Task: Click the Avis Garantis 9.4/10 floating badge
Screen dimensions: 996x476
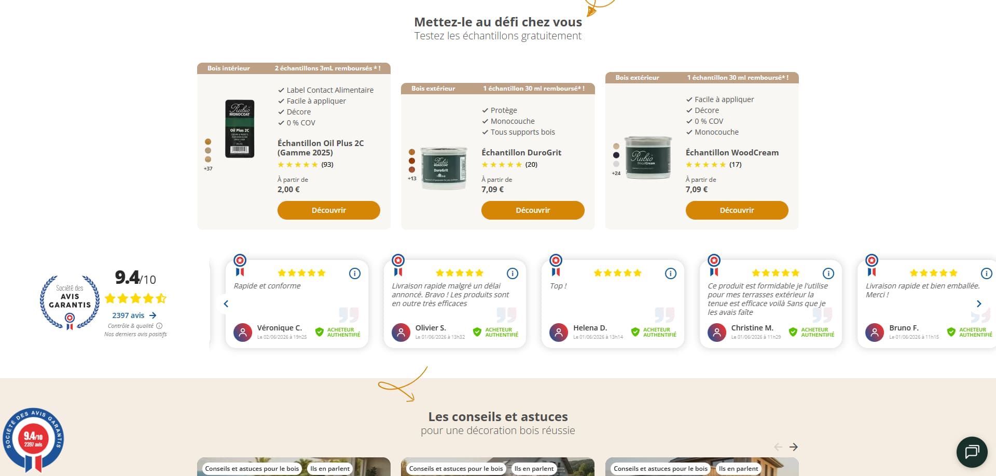Action: tap(33, 440)
